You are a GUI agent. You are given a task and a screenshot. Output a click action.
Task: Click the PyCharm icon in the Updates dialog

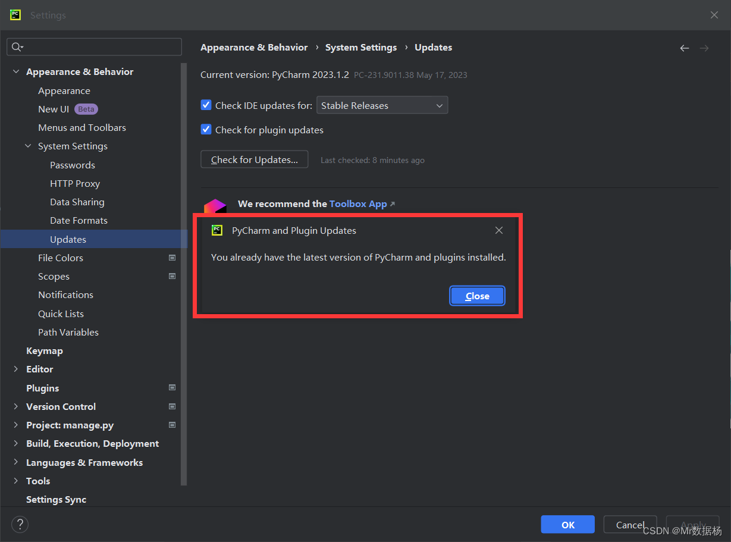(217, 230)
